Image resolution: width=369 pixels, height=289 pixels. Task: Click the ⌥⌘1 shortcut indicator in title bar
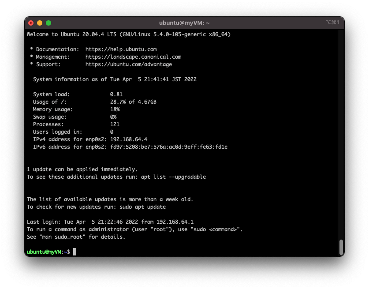tap(332, 23)
